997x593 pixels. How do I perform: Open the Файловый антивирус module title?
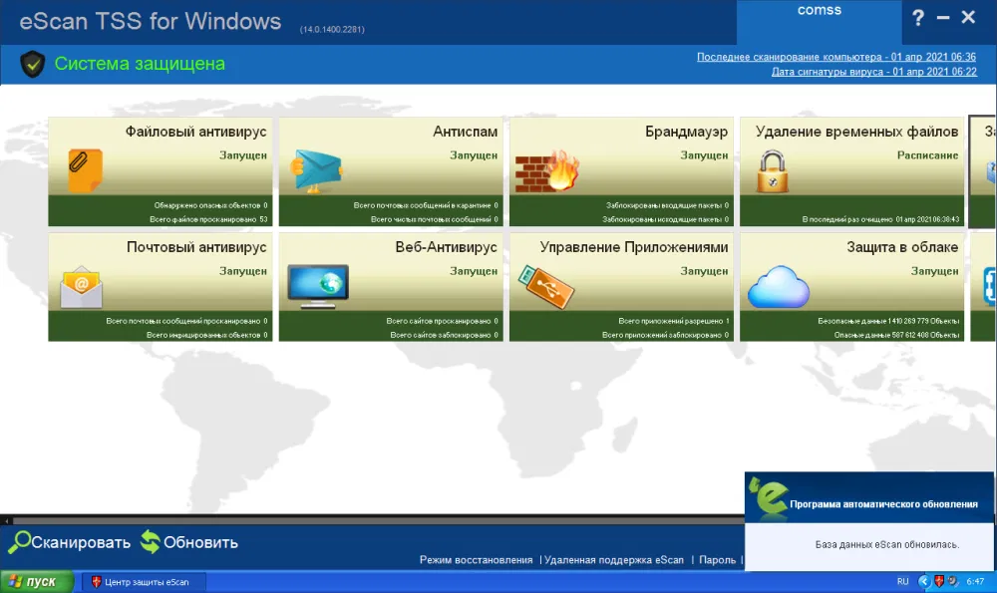click(x=195, y=132)
